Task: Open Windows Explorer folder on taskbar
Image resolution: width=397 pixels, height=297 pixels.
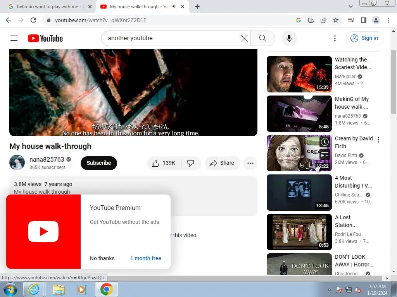Action: (59, 289)
